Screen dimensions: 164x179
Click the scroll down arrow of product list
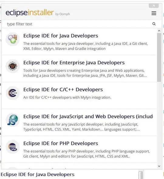159,166
